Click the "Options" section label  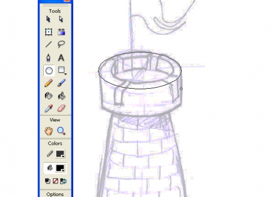55,194
